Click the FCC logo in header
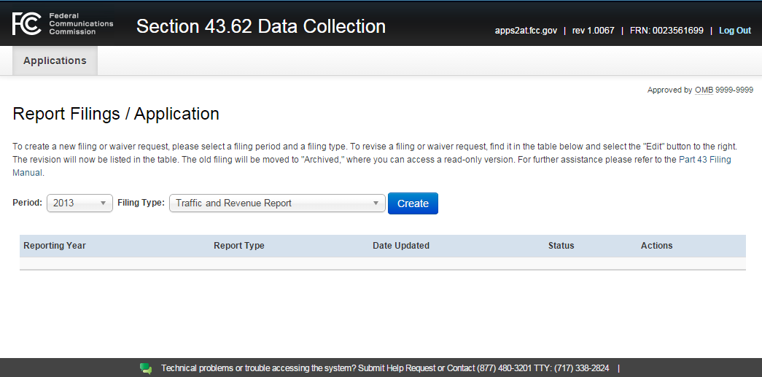This screenshot has width=762, height=377. click(26, 24)
